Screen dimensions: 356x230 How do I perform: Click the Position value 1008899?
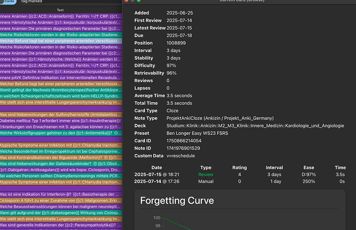176,43
